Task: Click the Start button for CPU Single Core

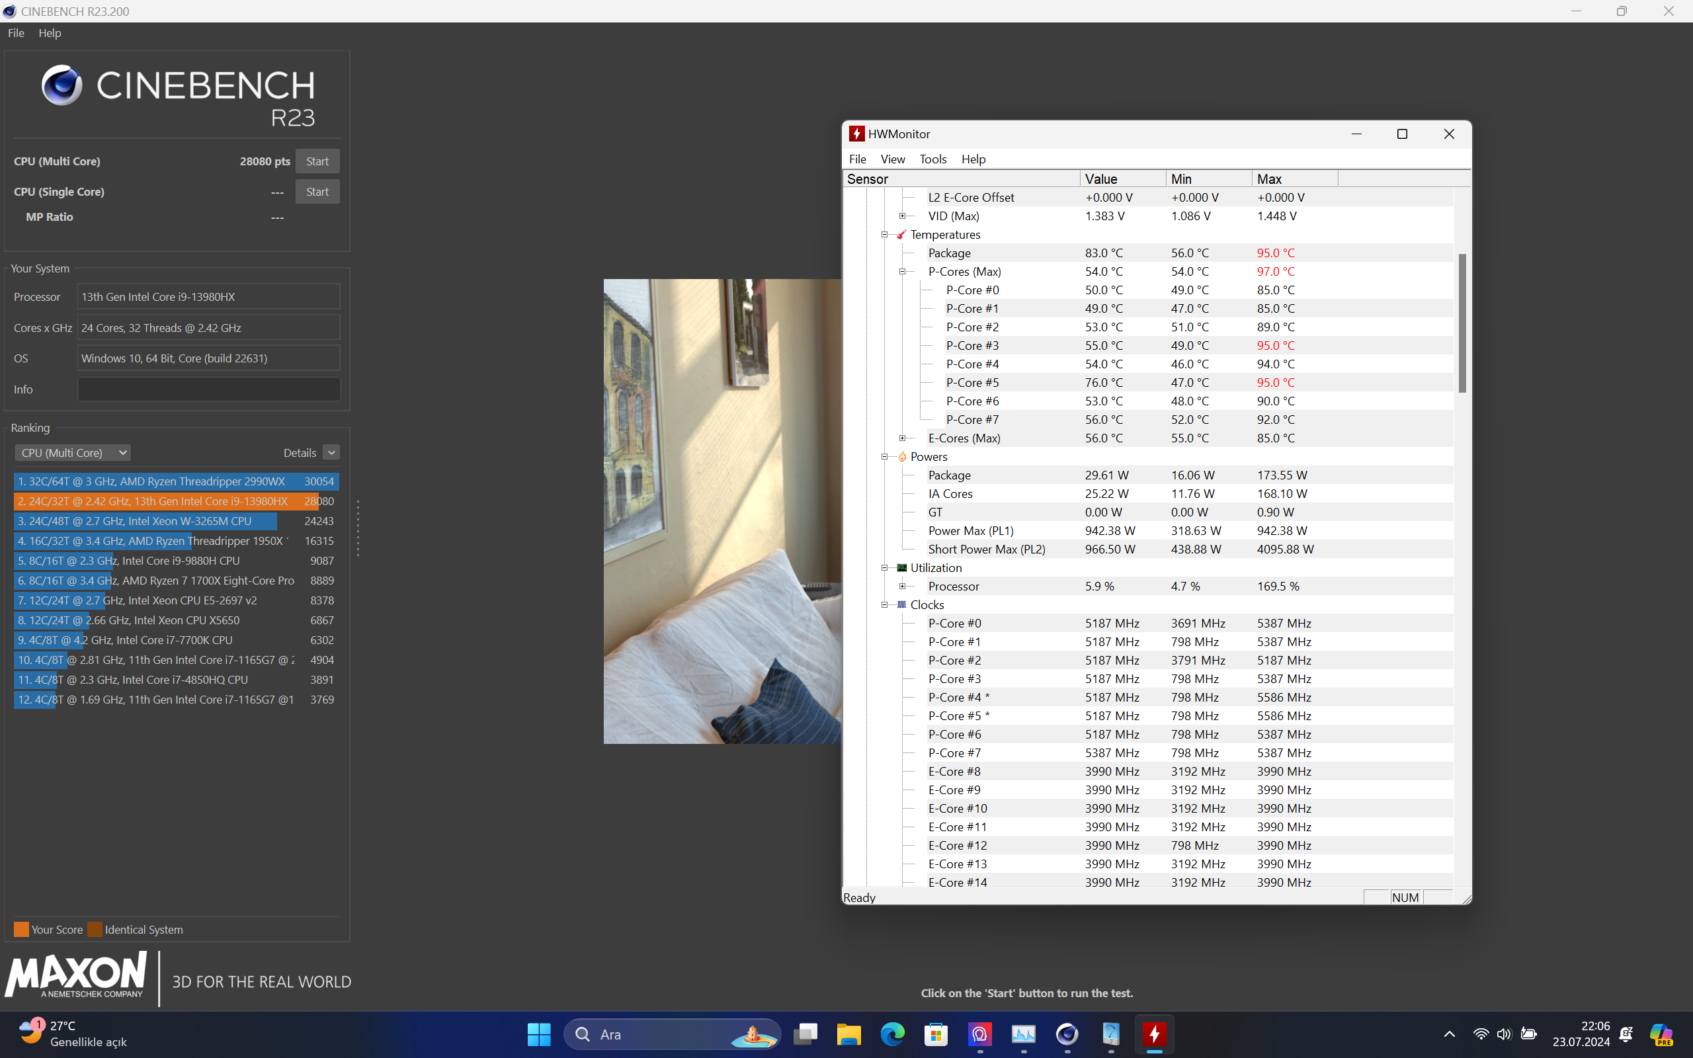Action: pyautogui.click(x=317, y=191)
